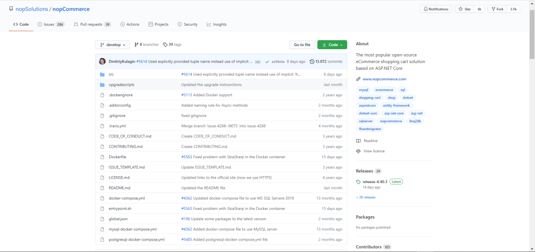This screenshot has width=535, height=252.
Task: Open the green Code dropdown button
Action: pos(332,45)
